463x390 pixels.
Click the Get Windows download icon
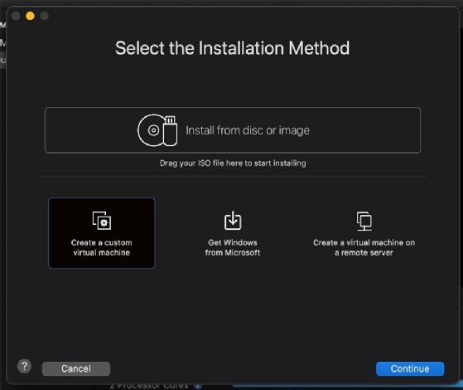tap(233, 221)
